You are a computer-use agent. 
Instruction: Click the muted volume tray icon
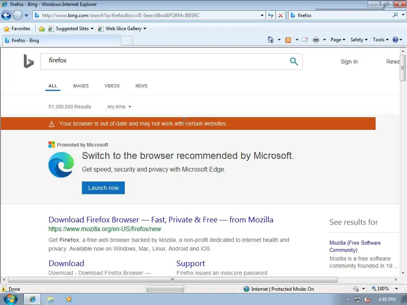(x=367, y=299)
